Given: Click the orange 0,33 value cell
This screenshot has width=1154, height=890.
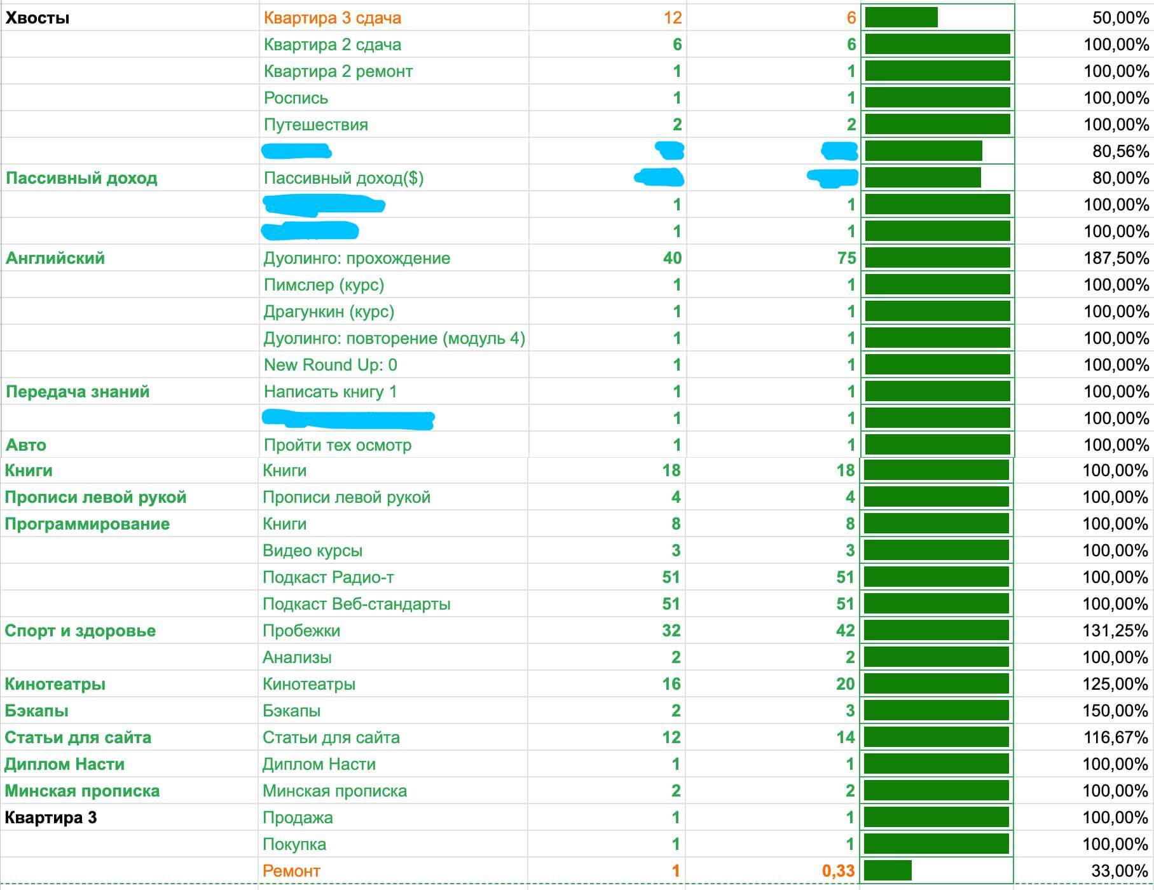Looking at the screenshot, I should [x=838, y=871].
